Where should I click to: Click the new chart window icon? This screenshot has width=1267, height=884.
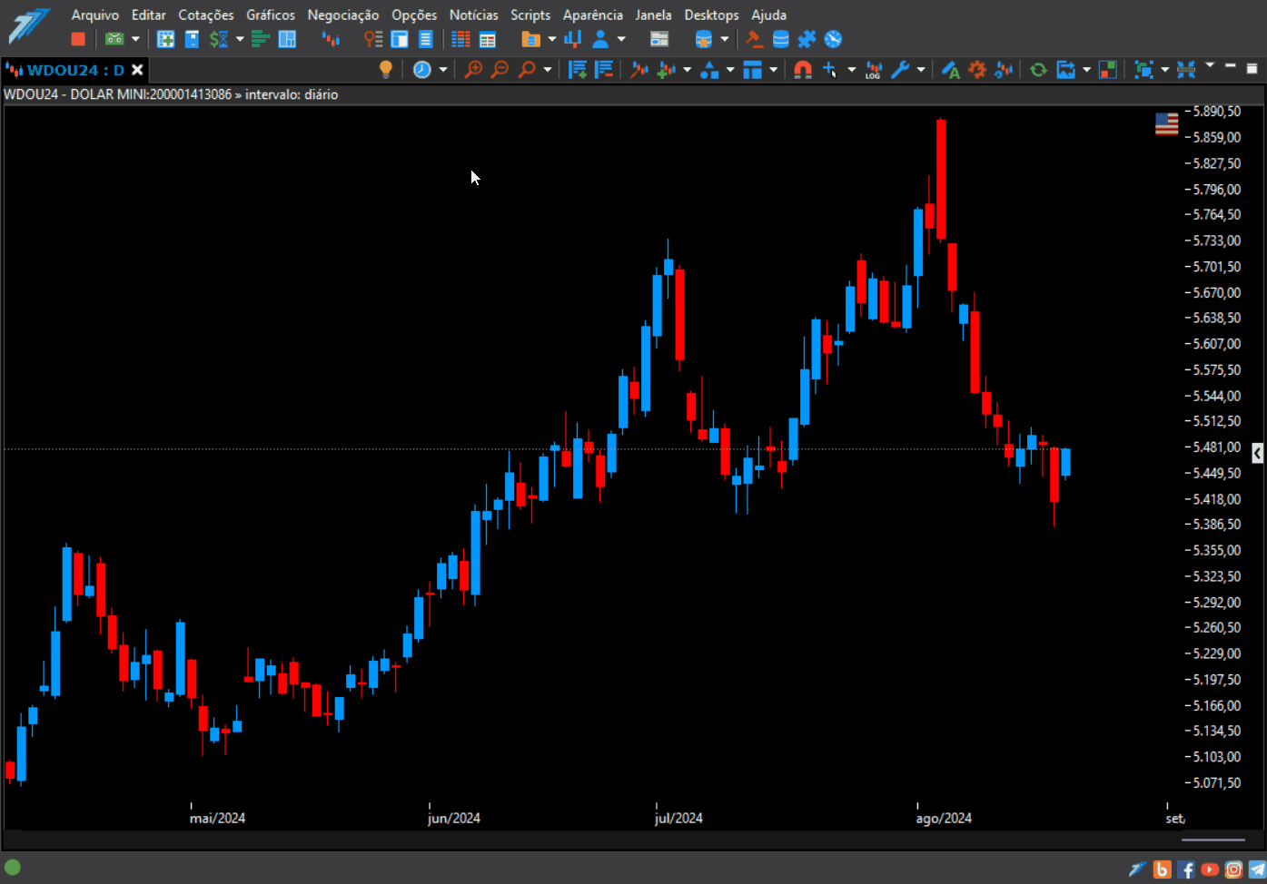(165, 39)
